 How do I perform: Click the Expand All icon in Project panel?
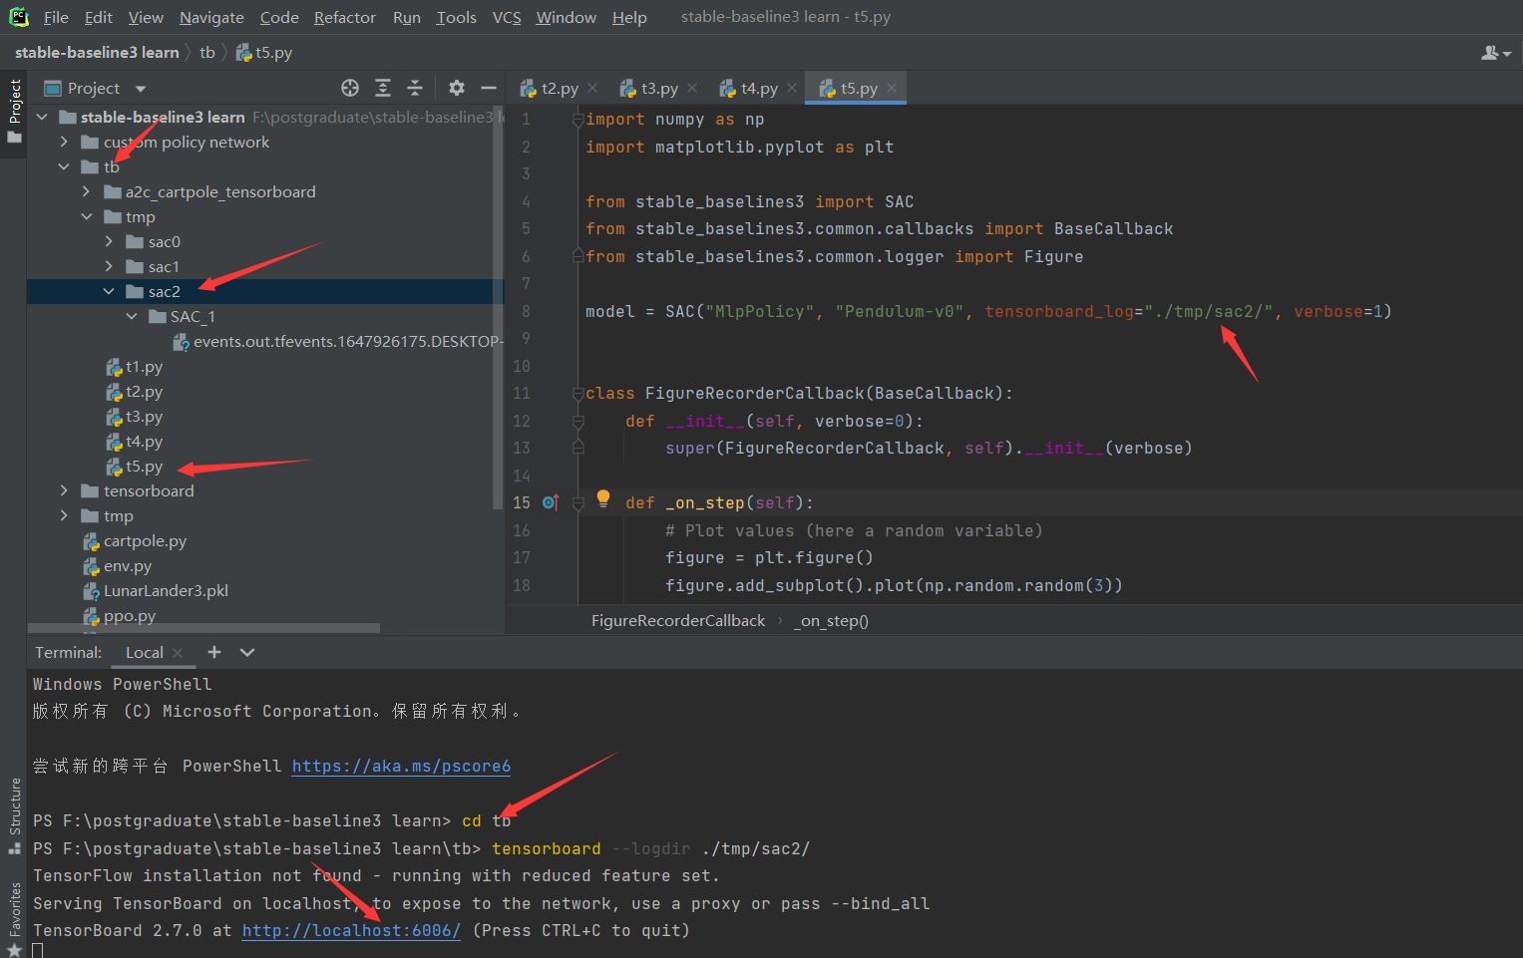coord(383,88)
